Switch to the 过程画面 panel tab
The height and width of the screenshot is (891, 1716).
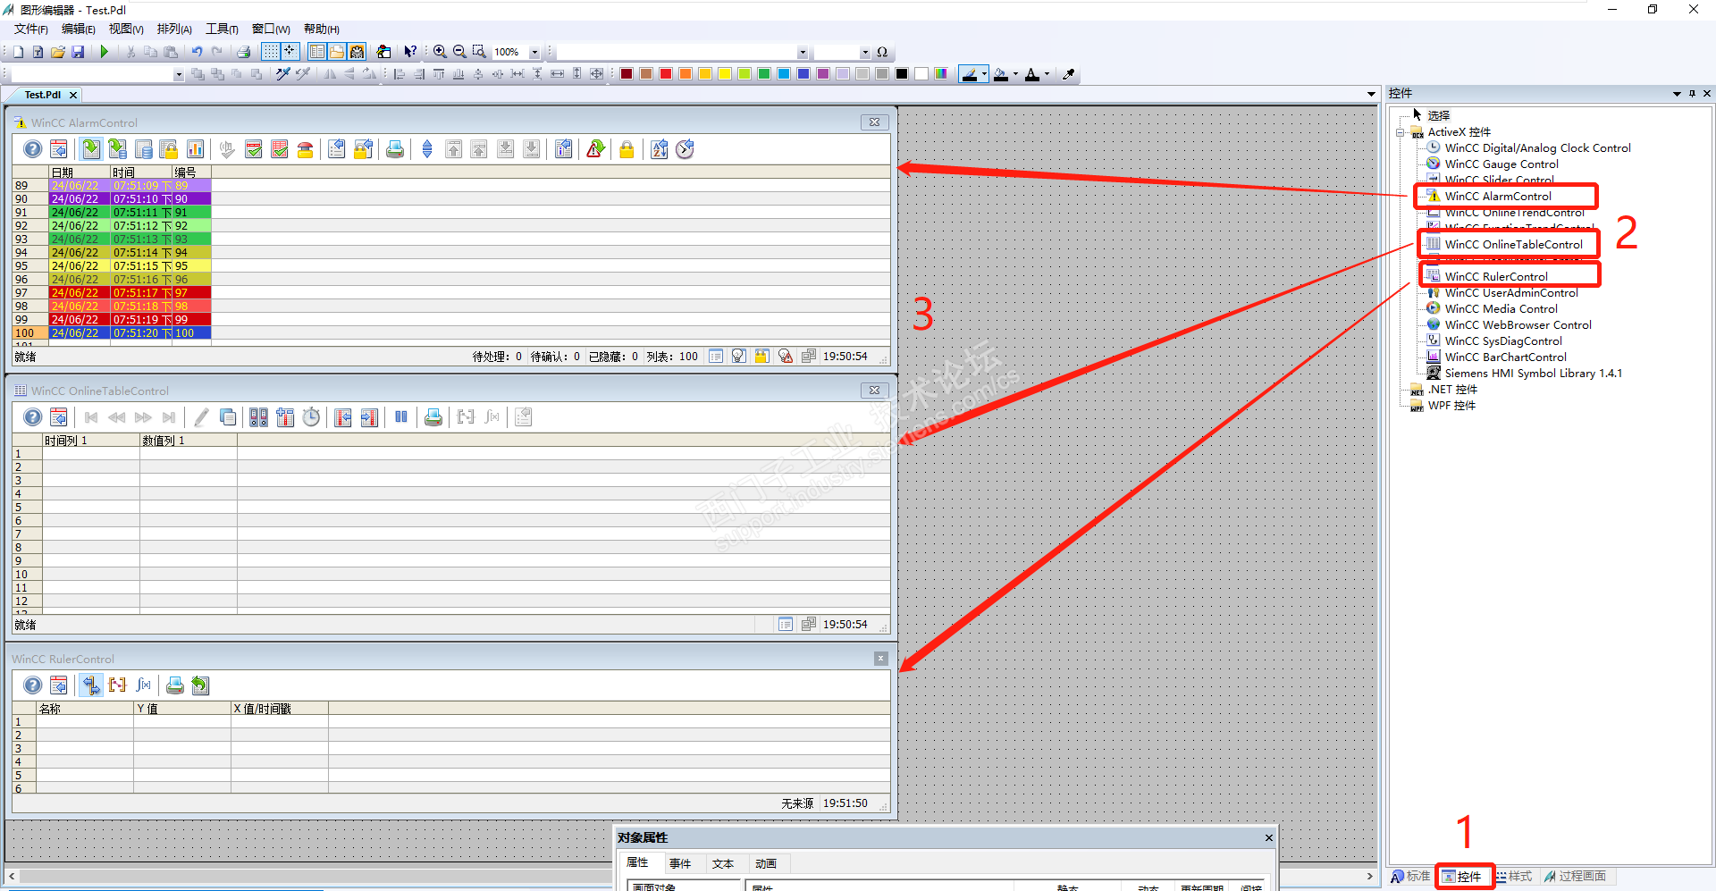[x=1575, y=877]
